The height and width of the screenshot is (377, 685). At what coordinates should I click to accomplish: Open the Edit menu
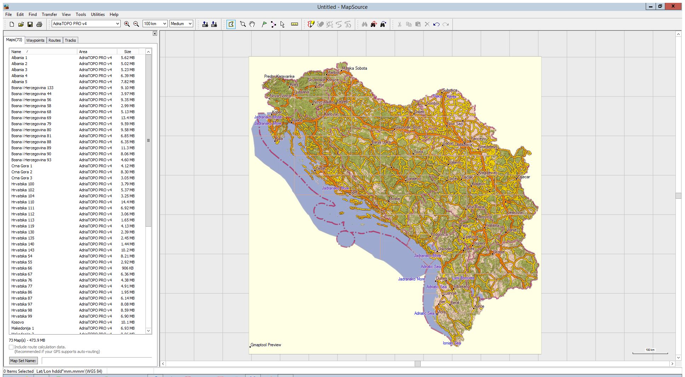pyautogui.click(x=20, y=14)
